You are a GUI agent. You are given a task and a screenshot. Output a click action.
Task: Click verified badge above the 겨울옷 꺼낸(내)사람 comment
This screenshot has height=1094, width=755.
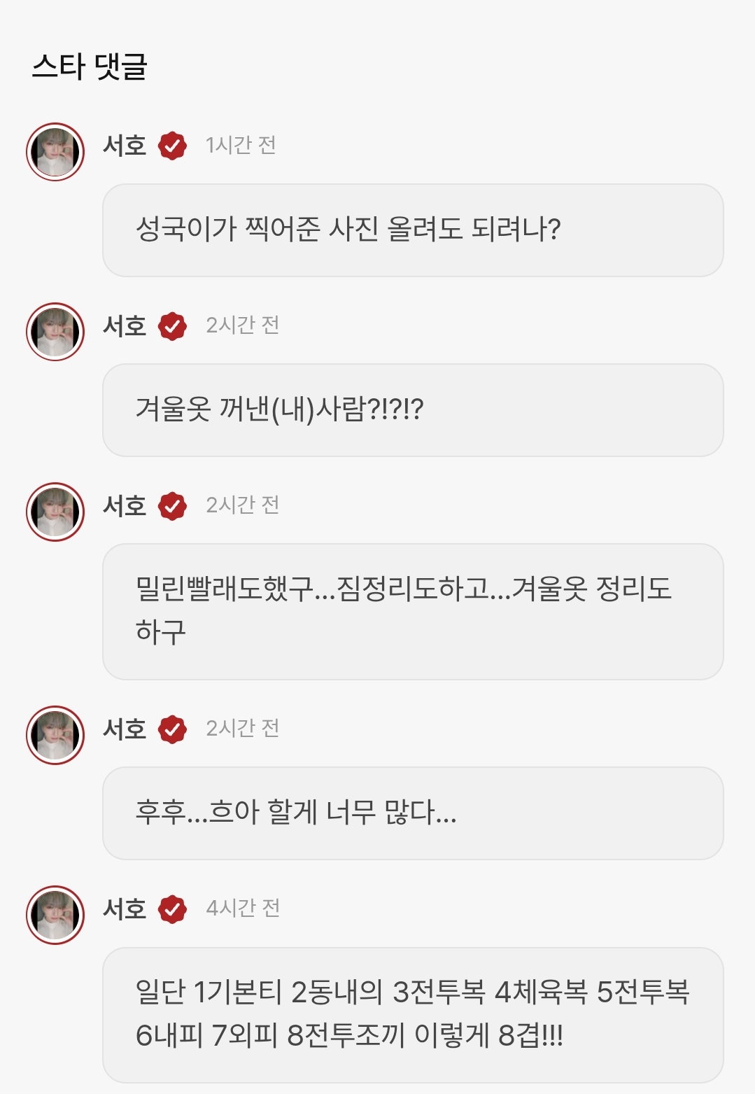(172, 325)
